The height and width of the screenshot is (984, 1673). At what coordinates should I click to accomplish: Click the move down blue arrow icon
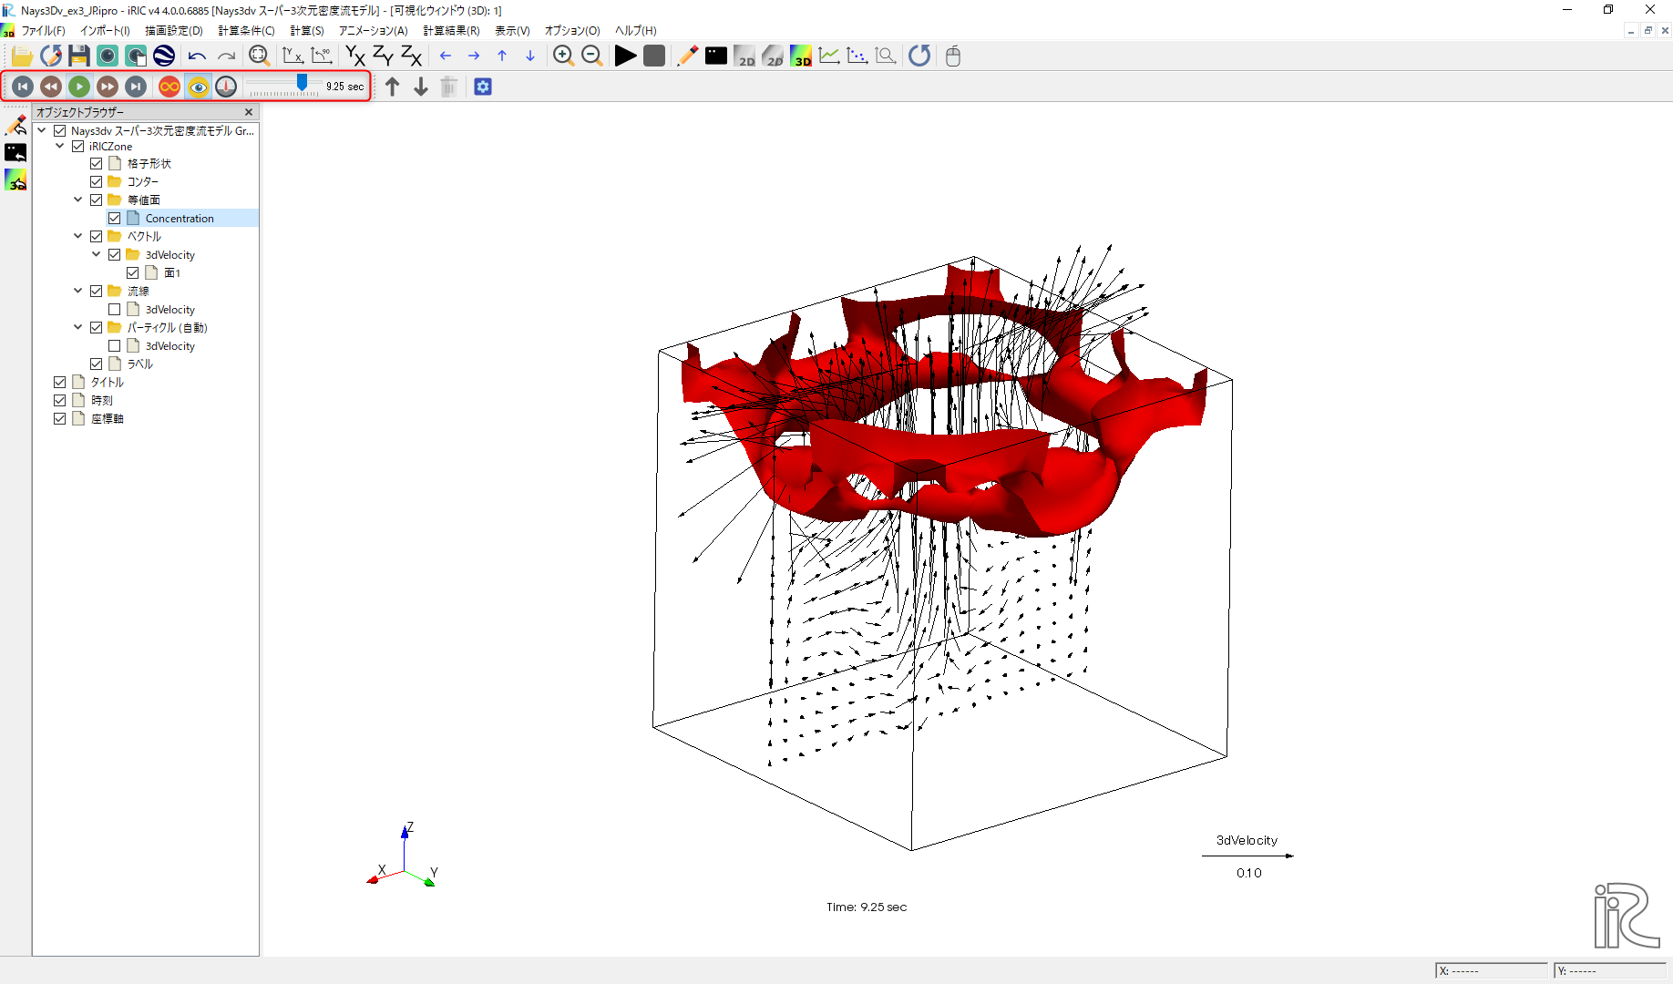[530, 56]
